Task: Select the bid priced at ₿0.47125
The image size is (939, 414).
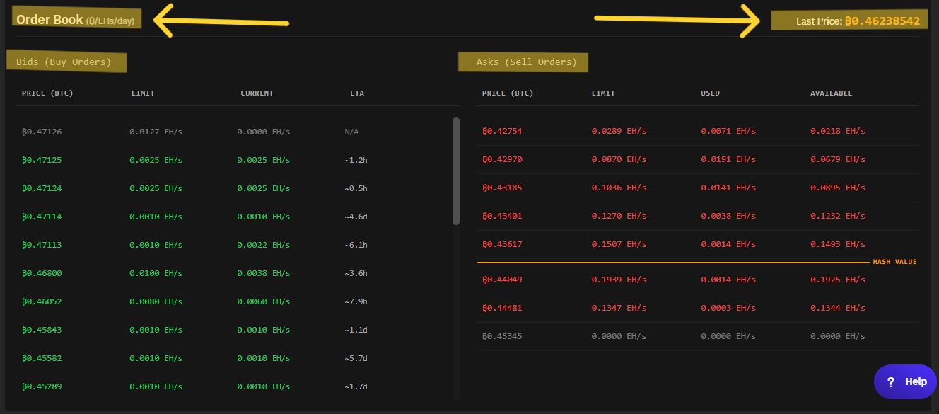Action: [x=42, y=160]
